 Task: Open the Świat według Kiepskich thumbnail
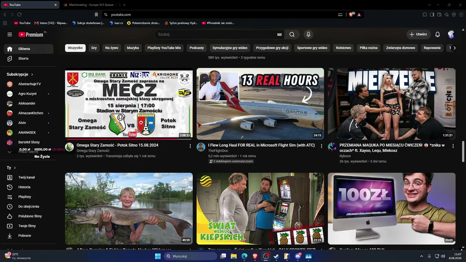[260, 209]
